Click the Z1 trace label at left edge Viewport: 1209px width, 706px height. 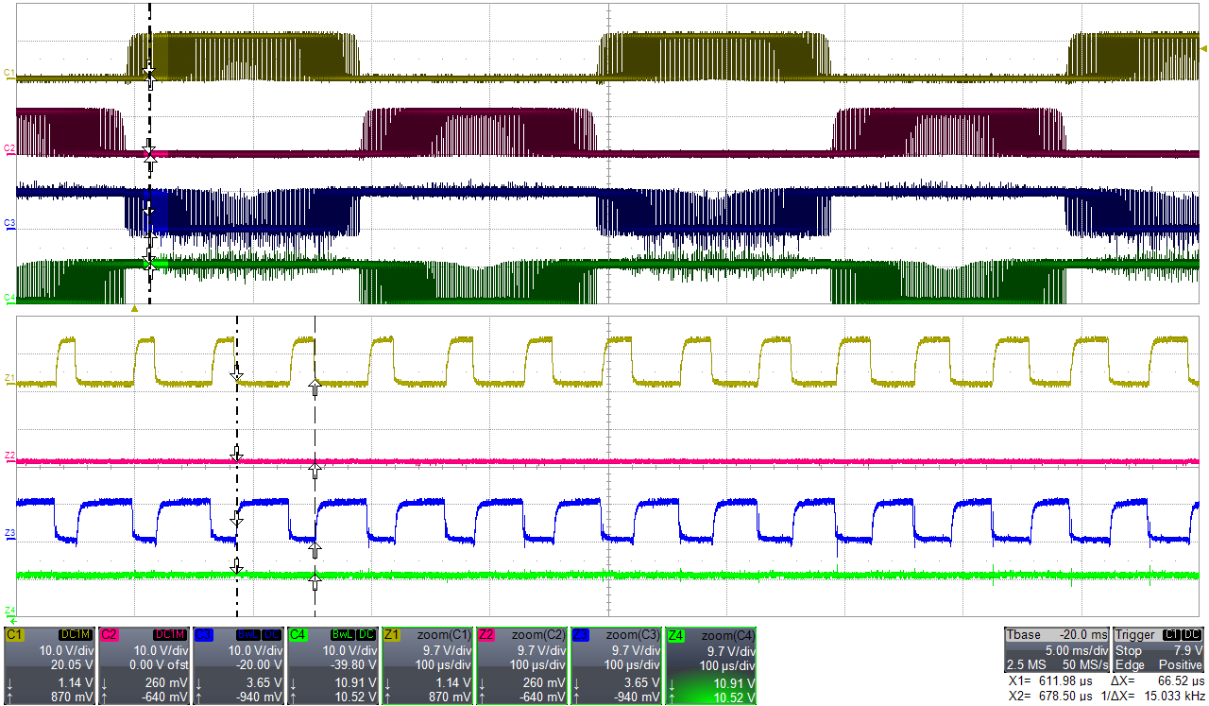point(9,379)
